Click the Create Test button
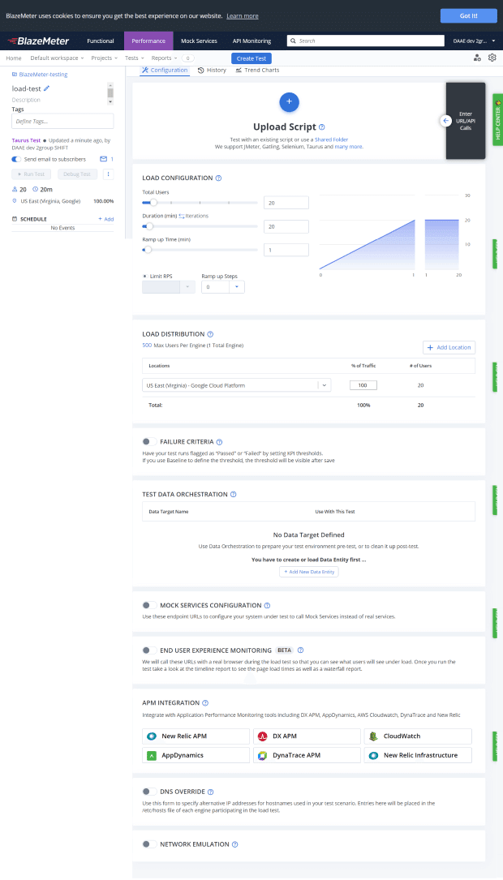This screenshot has height=880, width=503. [x=251, y=58]
